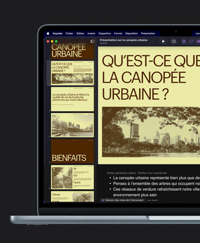Click the 'Avec OpenAI' label

(x=153, y=201)
